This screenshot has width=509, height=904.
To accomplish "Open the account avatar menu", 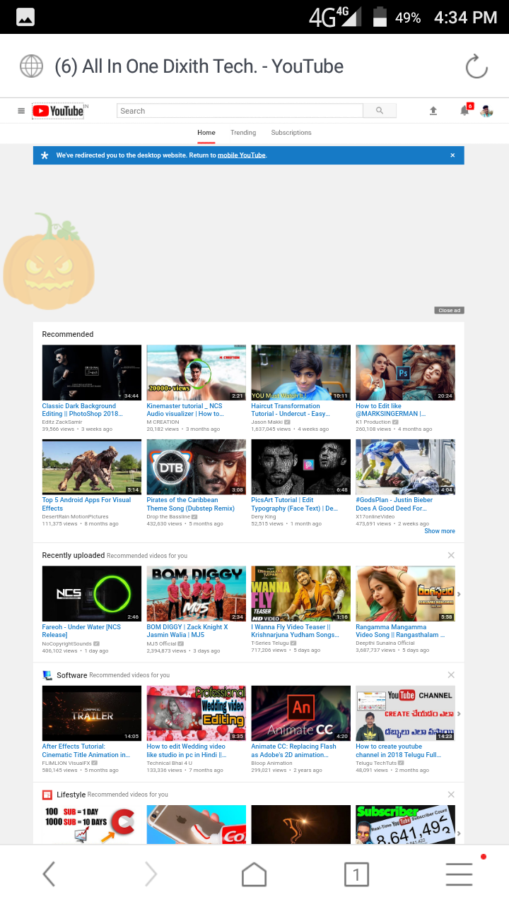I will (486, 111).
